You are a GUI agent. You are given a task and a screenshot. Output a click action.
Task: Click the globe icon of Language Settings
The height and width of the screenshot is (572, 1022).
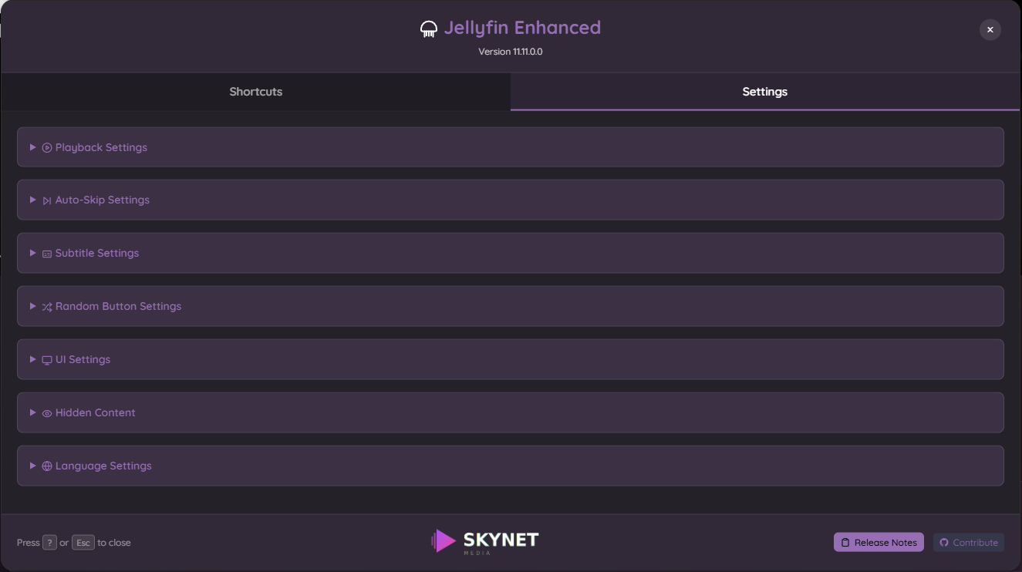pos(47,466)
